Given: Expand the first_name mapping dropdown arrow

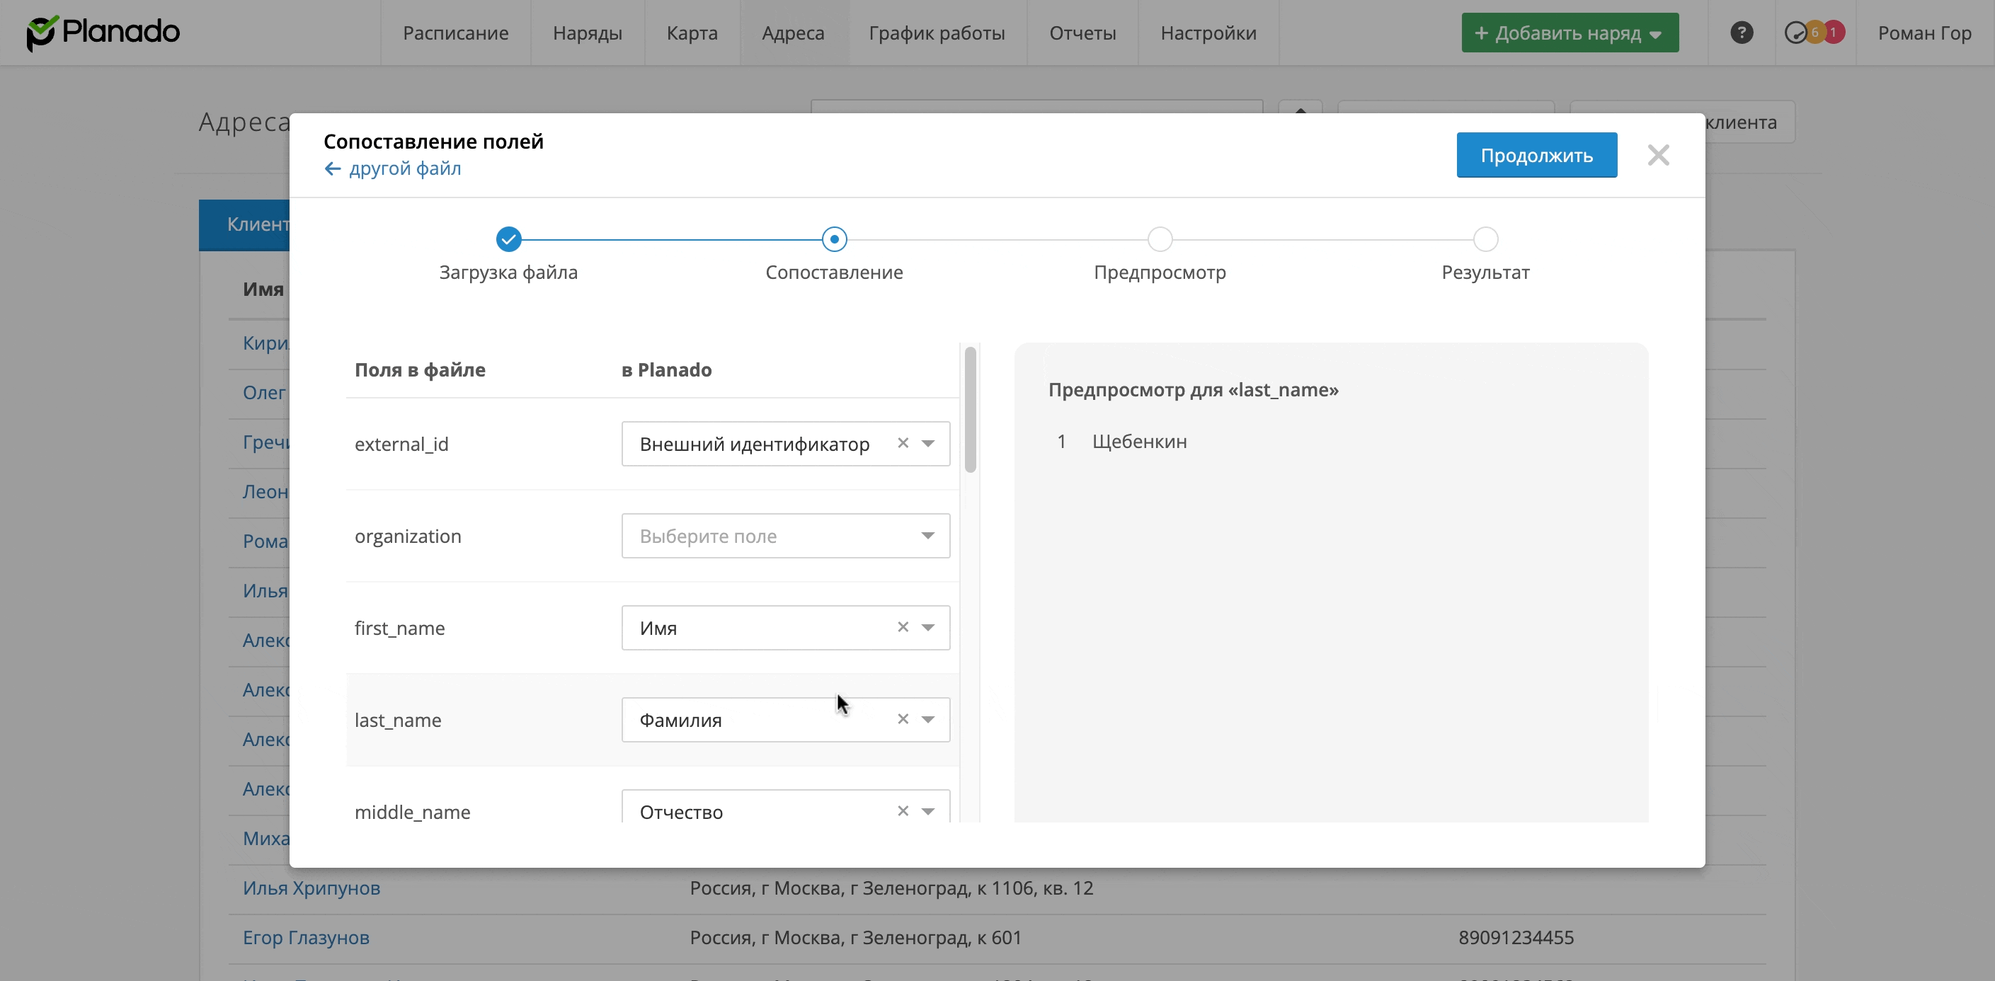Looking at the screenshot, I should tap(928, 627).
